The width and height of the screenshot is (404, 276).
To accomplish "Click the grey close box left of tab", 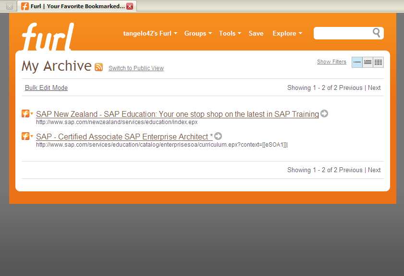I will point(10,6).
